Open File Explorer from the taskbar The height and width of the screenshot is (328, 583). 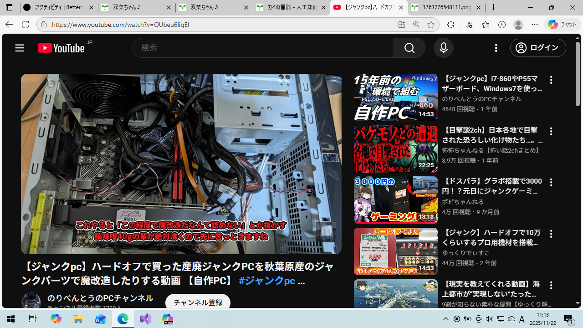78,319
